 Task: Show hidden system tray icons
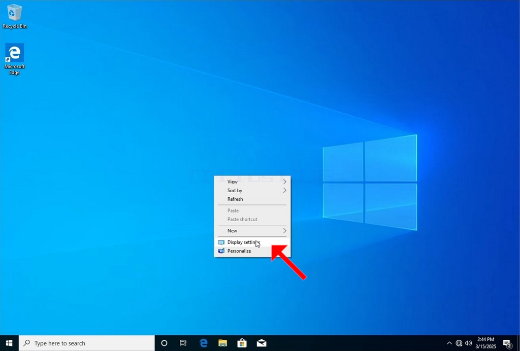[x=449, y=343]
